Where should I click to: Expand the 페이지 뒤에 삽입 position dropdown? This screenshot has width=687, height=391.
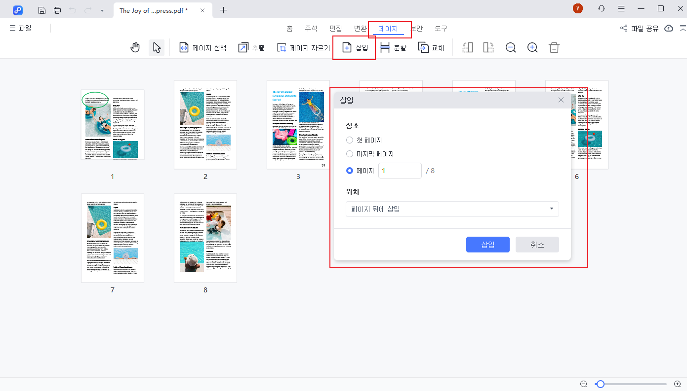point(452,209)
